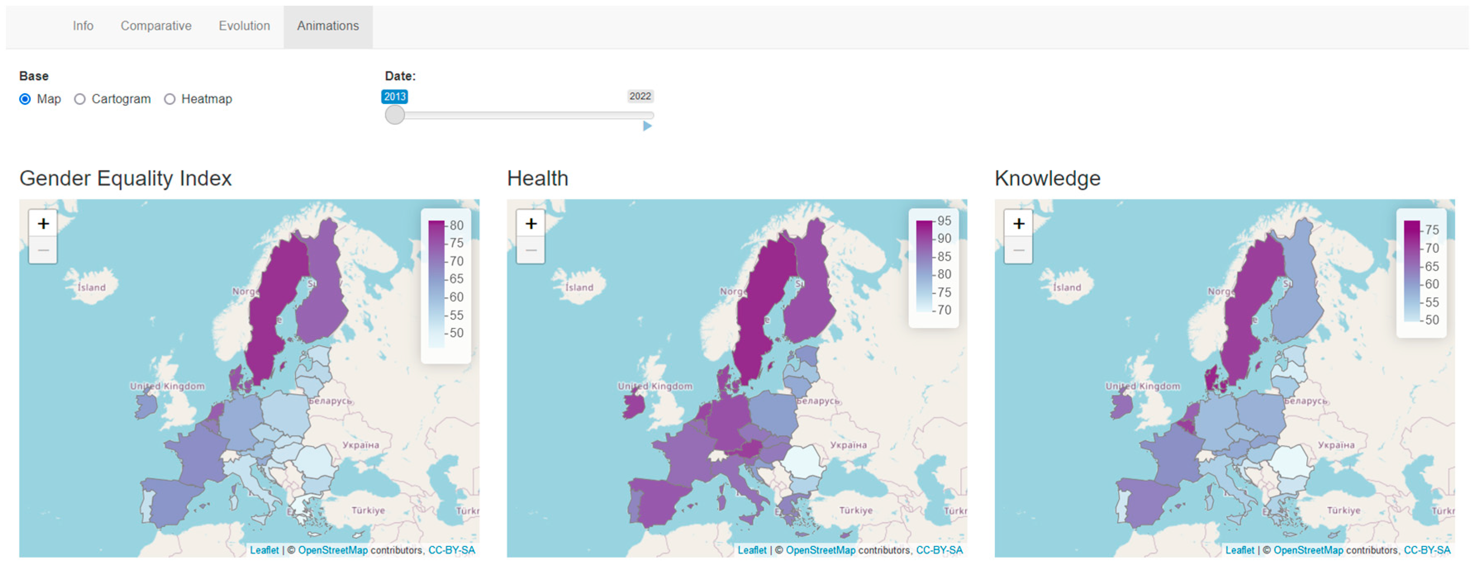This screenshot has width=1476, height=563.
Task: Switch to the Evolution tab
Action: [x=244, y=26]
